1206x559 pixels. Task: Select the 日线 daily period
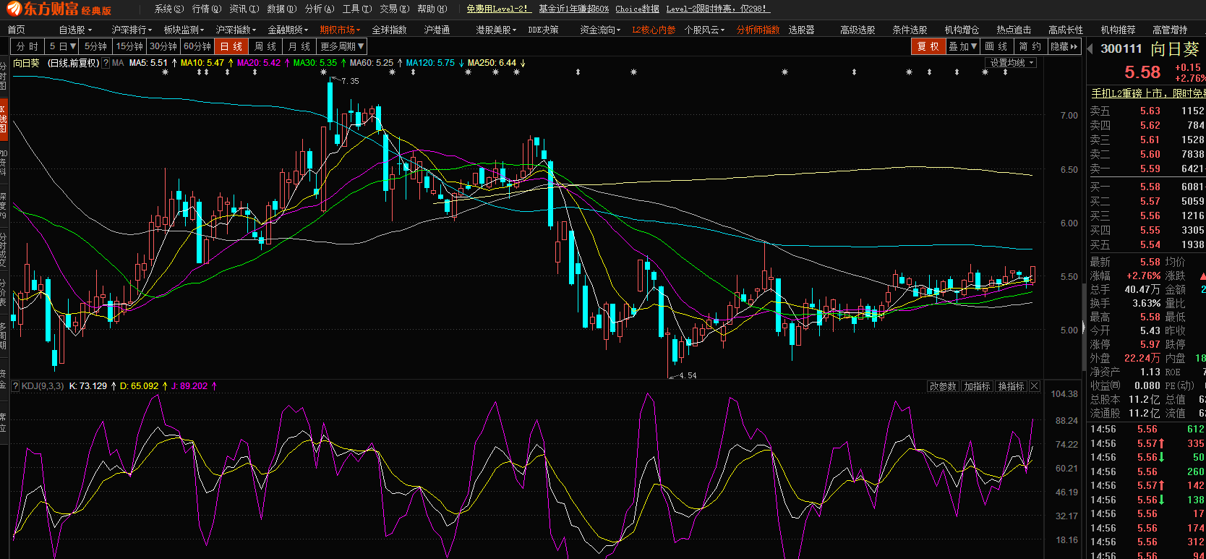pyautogui.click(x=231, y=46)
